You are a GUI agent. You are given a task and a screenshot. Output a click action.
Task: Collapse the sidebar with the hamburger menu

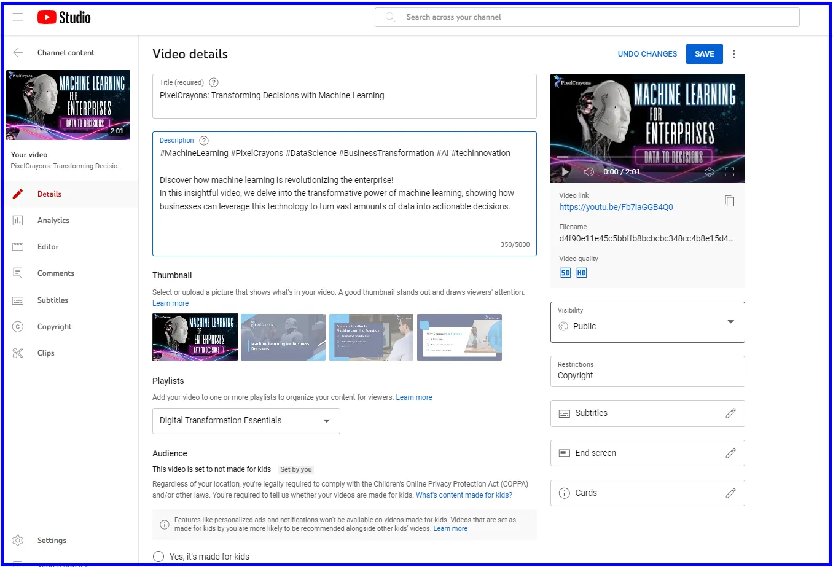point(17,17)
